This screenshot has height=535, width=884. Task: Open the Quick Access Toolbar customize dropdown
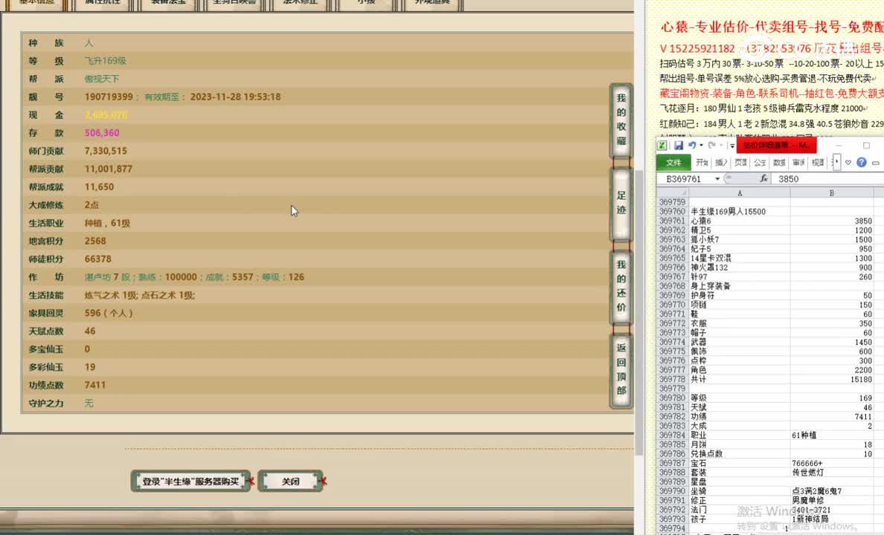pos(731,145)
